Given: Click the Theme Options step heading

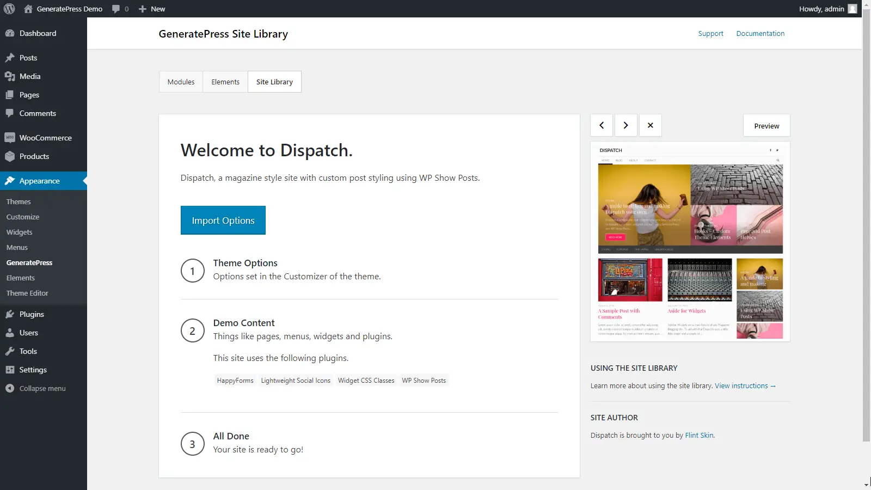Looking at the screenshot, I should point(245,263).
